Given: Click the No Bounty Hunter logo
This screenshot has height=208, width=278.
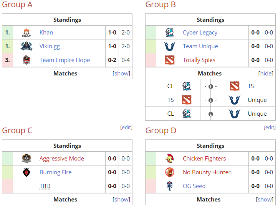Looking at the screenshot, I should pos(170,172).
